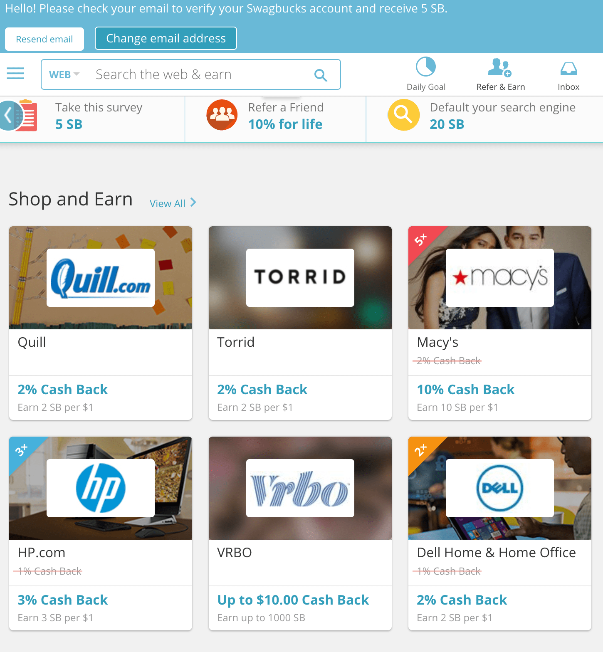Click the 3+ badge on HP card

tap(22, 450)
